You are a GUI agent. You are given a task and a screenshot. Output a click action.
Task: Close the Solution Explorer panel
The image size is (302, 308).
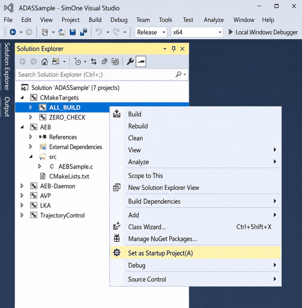(182, 49)
